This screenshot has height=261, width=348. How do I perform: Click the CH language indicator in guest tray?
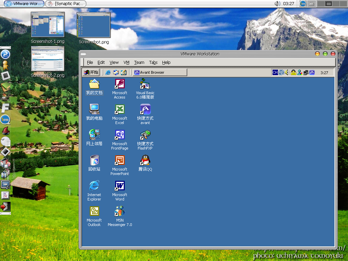(x=275, y=72)
